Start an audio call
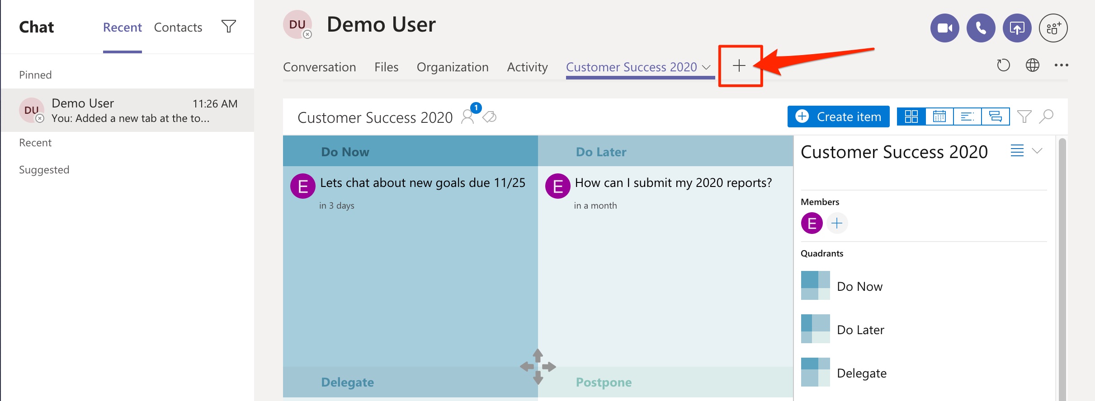This screenshot has height=401, width=1095. click(x=981, y=28)
